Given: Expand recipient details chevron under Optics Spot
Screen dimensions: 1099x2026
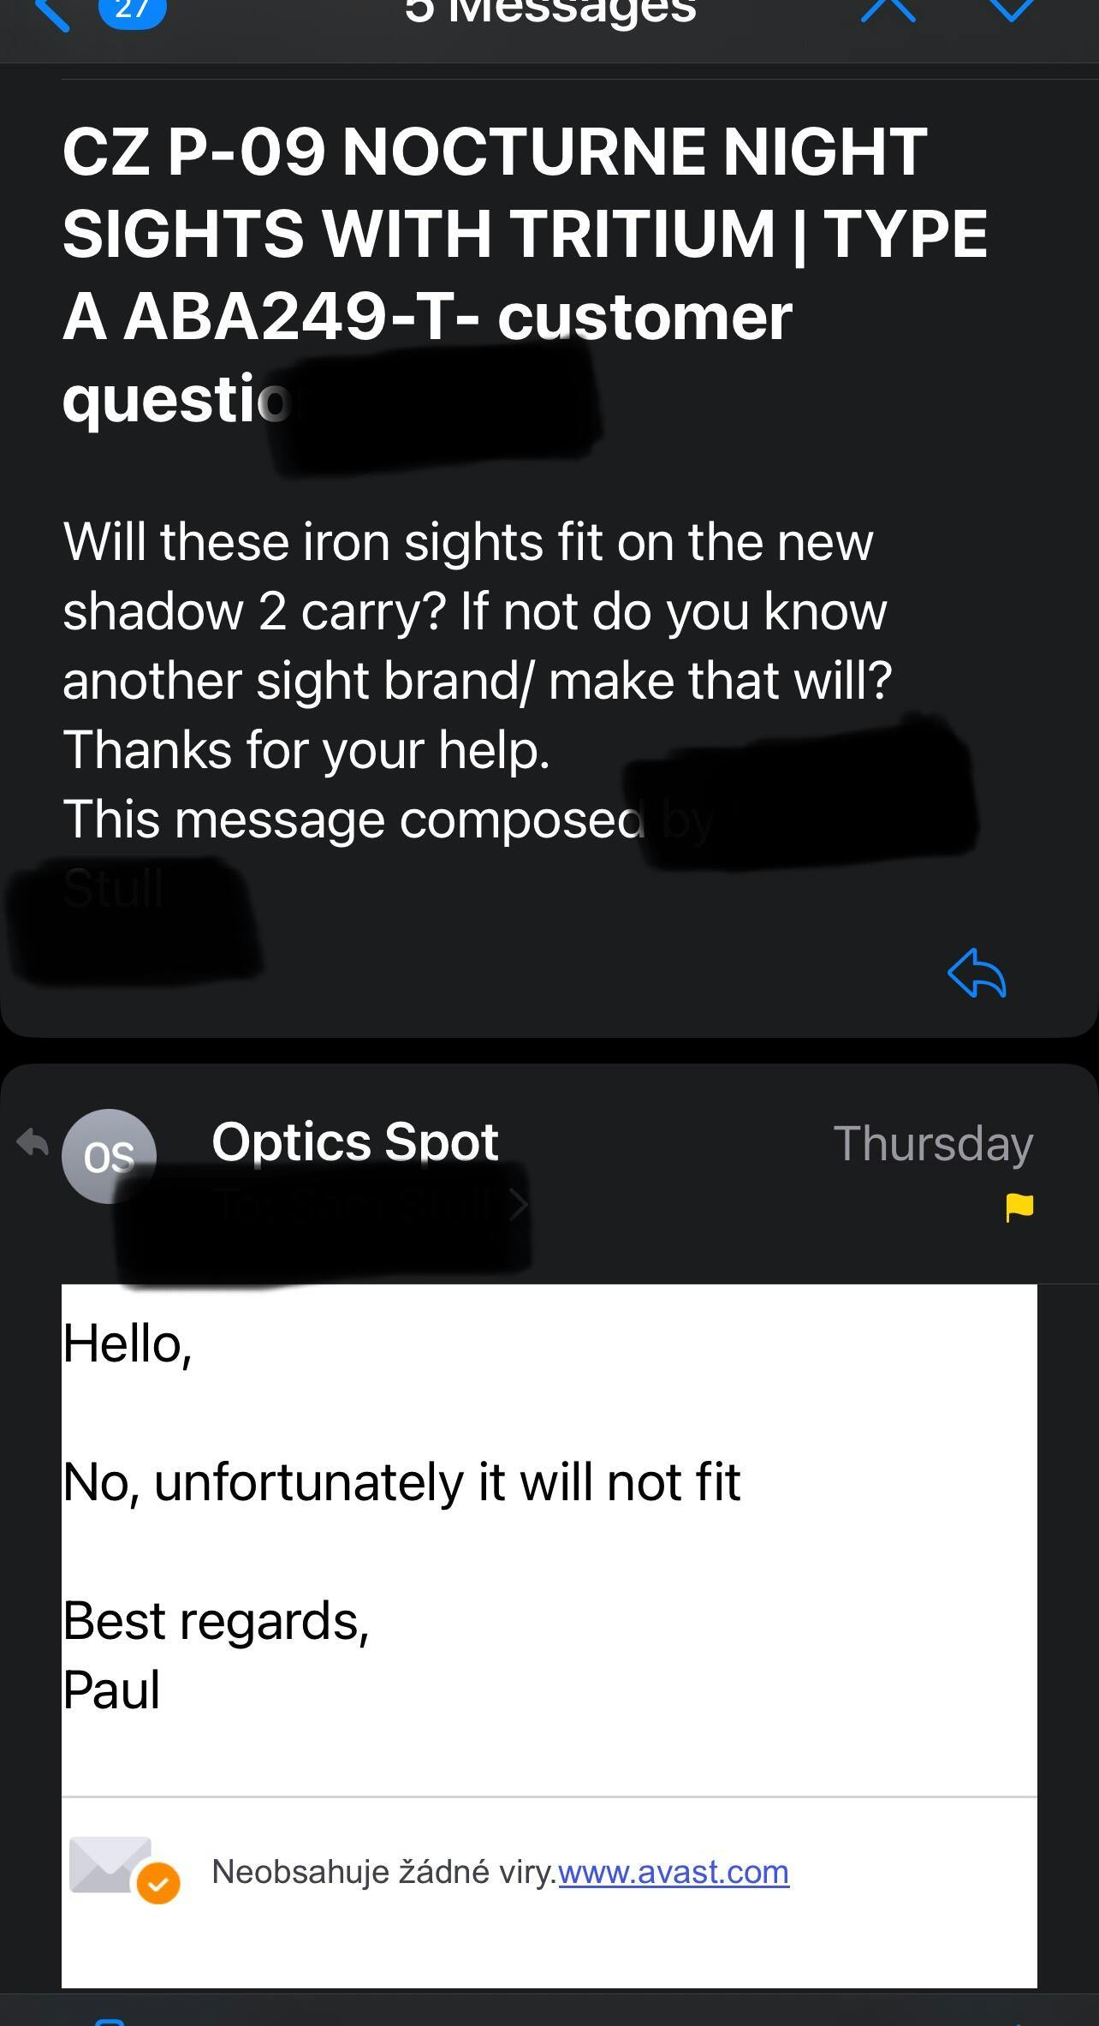Looking at the screenshot, I should (x=519, y=1205).
